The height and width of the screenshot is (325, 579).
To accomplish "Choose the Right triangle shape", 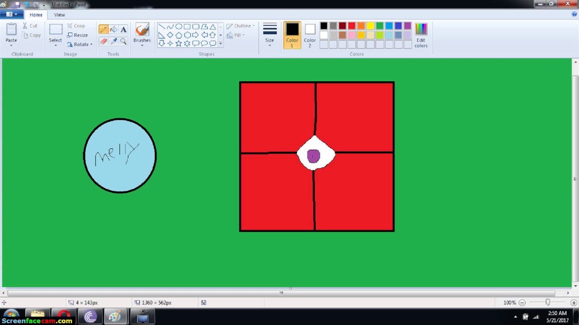I will (x=161, y=35).
